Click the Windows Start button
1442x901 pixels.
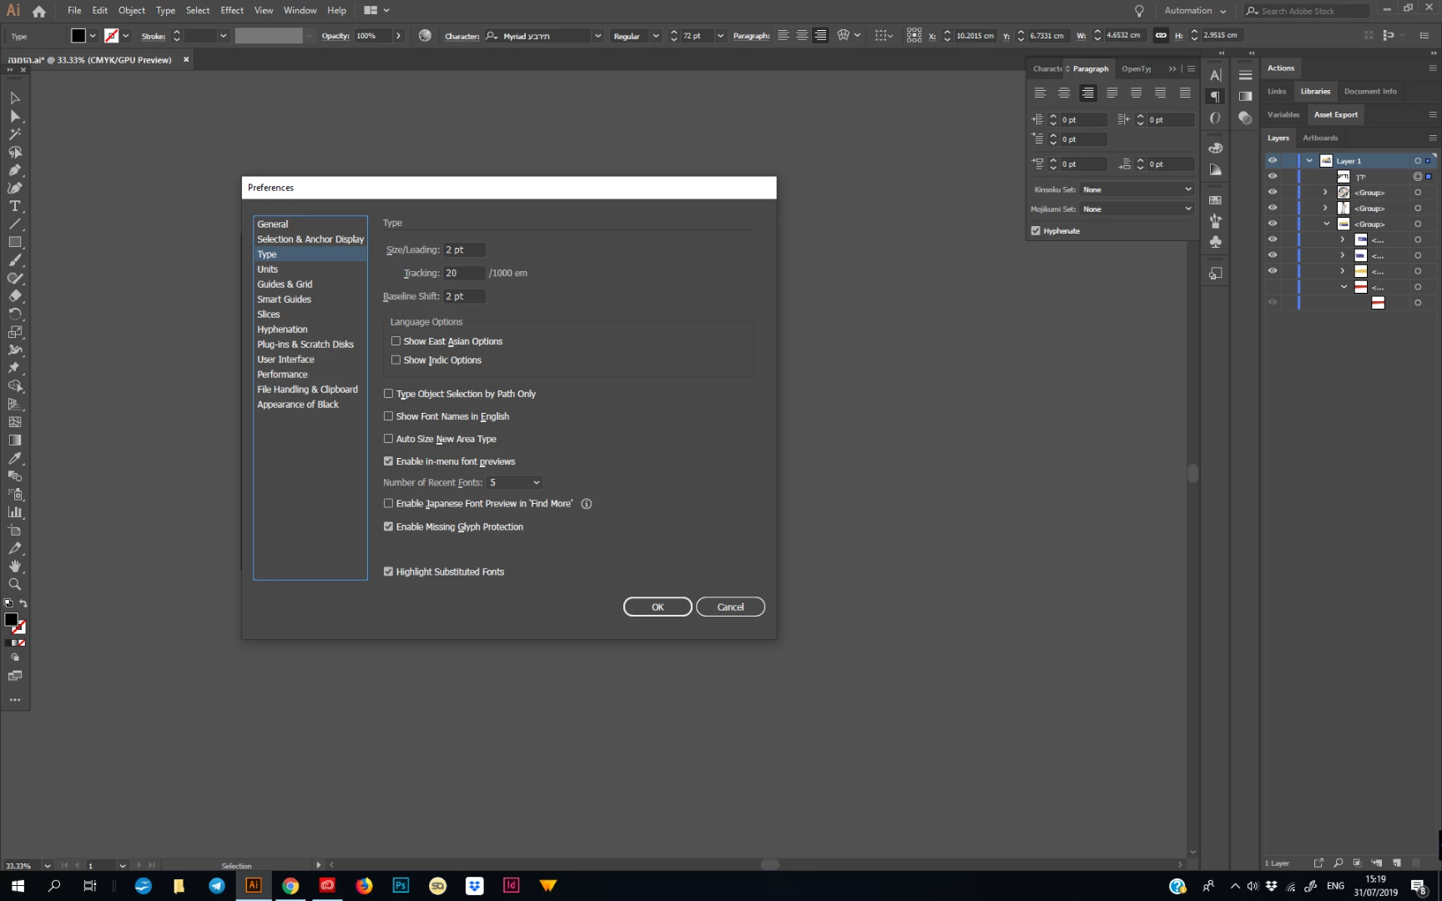pyautogui.click(x=18, y=885)
